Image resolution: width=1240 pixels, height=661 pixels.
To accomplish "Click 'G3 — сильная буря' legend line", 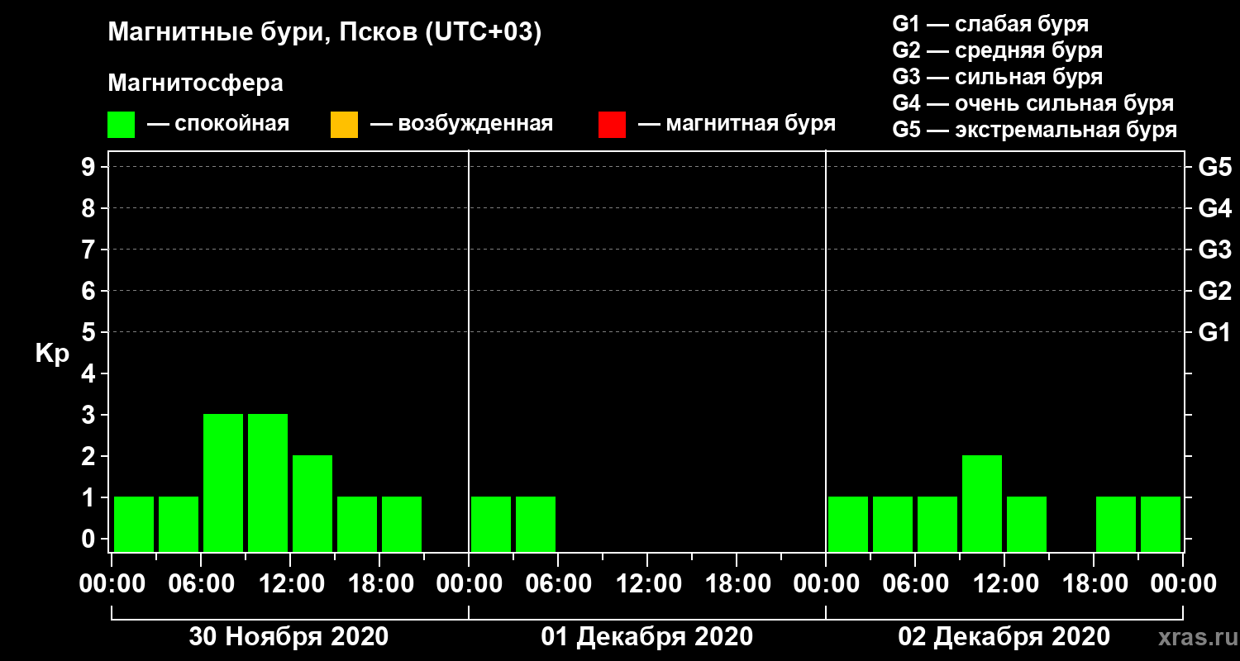I will point(997,77).
